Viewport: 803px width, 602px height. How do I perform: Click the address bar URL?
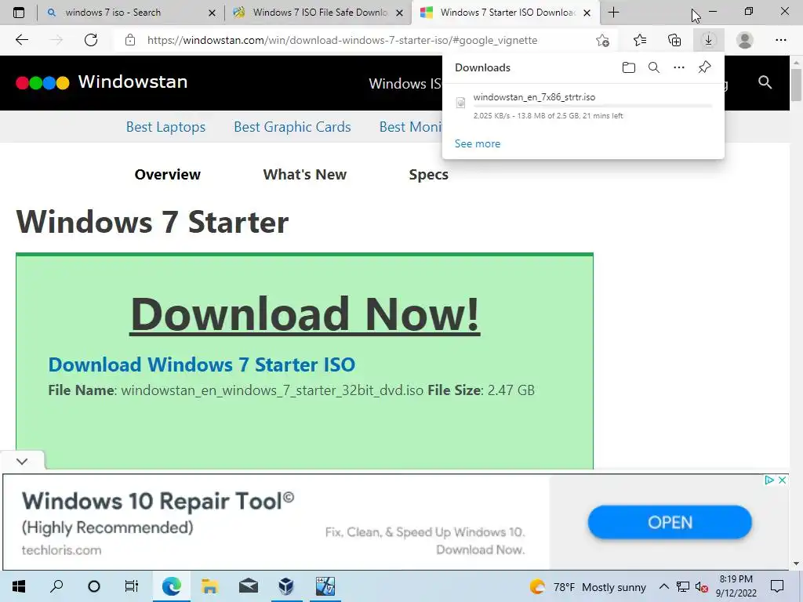pyautogui.click(x=342, y=40)
